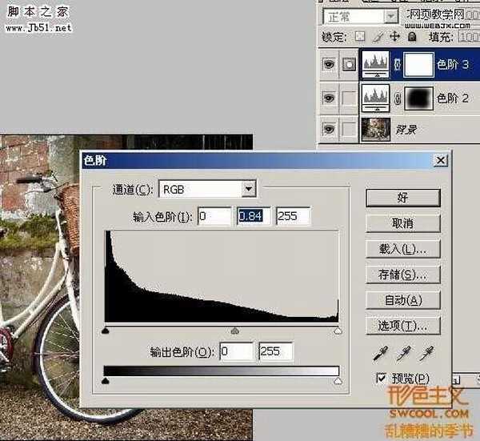Image resolution: width=480 pixels, height=441 pixels.
Task: Click input levels shadow field 0
Action: 214,216
